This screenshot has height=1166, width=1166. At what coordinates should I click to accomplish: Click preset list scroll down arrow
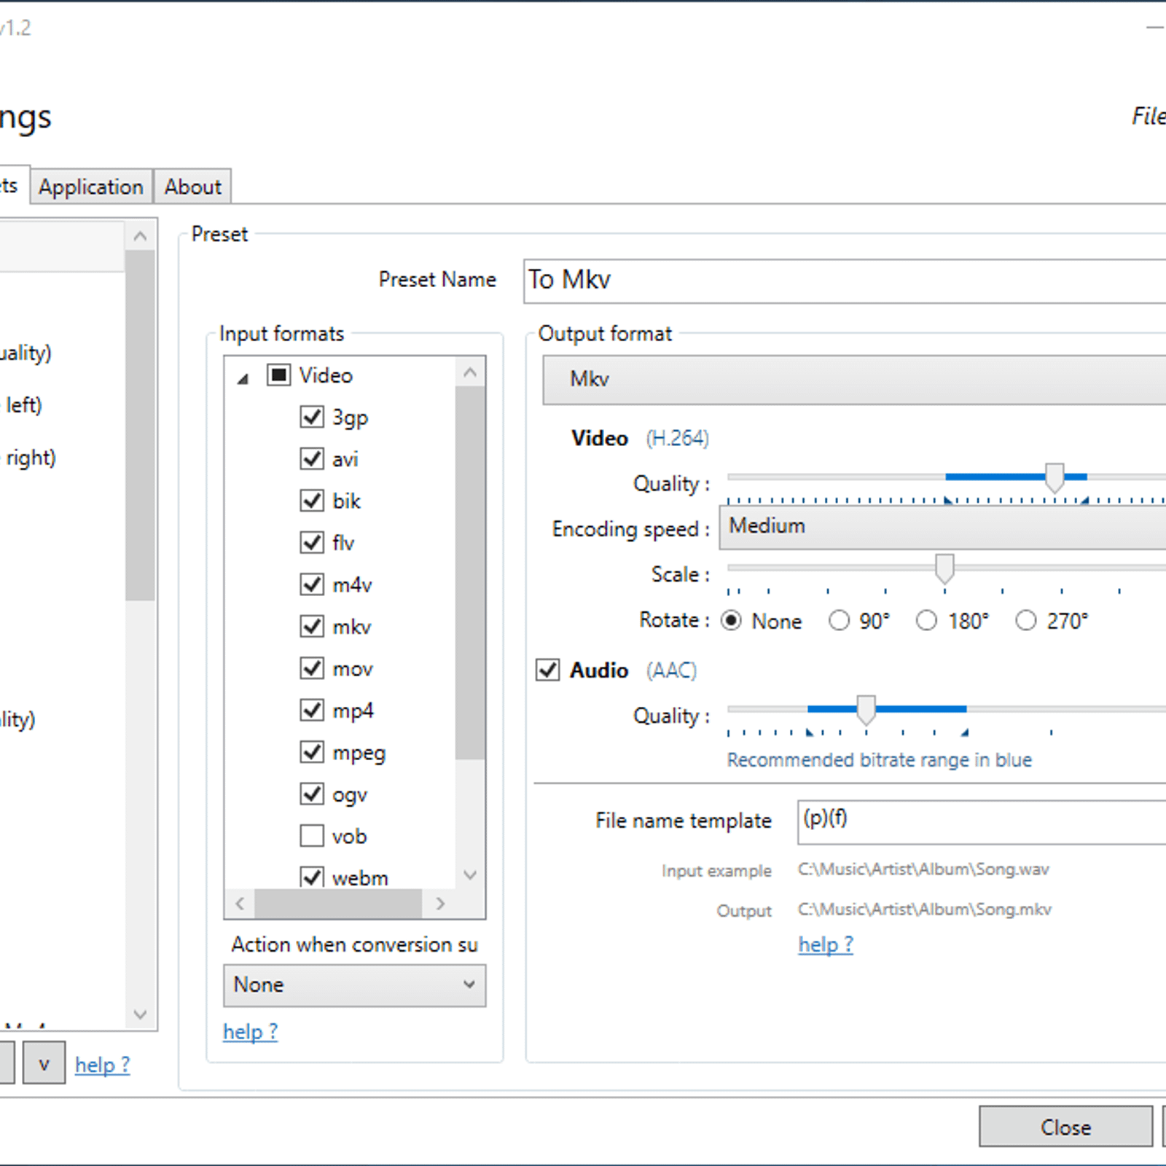pyautogui.click(x=141, y=1014)
